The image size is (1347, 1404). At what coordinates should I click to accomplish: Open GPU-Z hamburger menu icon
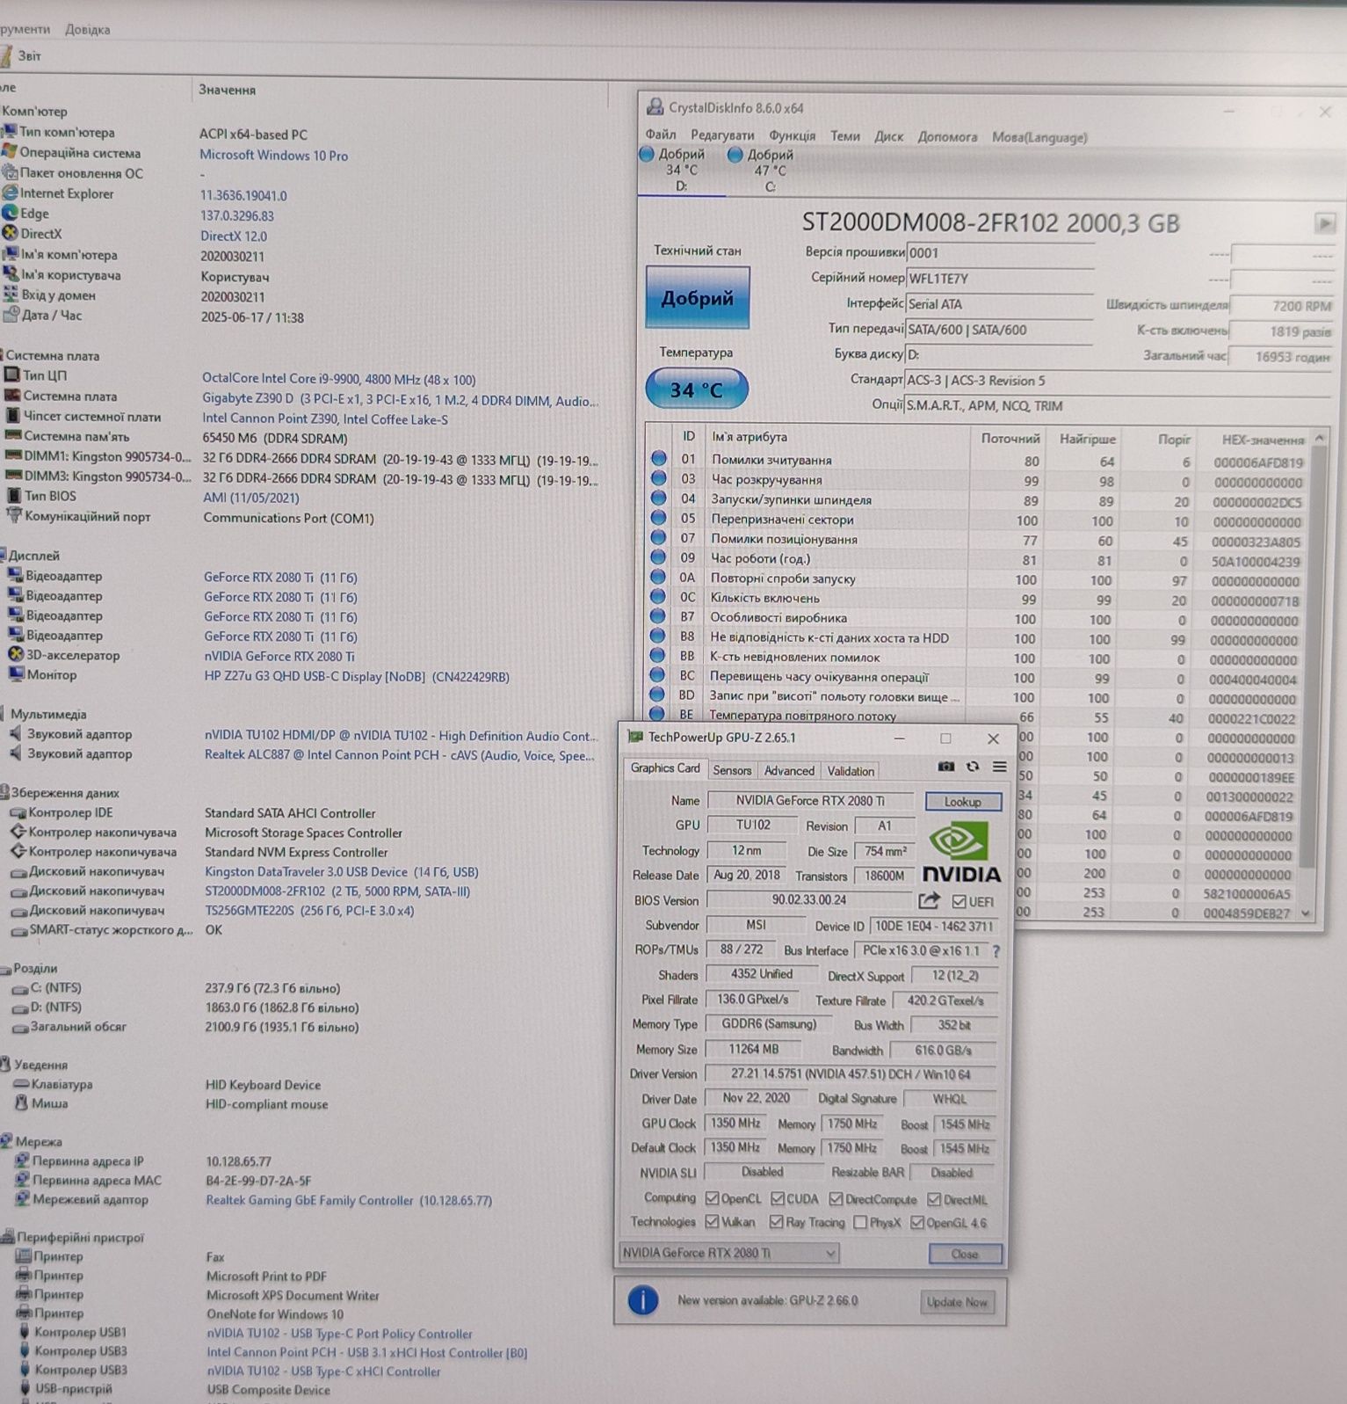pyautogui.click(x=999, y=767)
